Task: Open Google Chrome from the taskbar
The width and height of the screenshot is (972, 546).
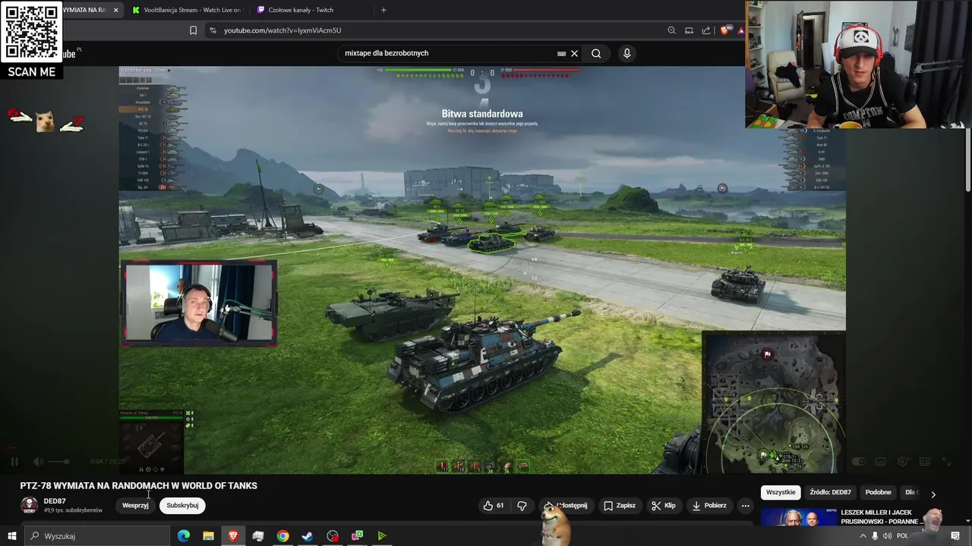Action: 282,536
